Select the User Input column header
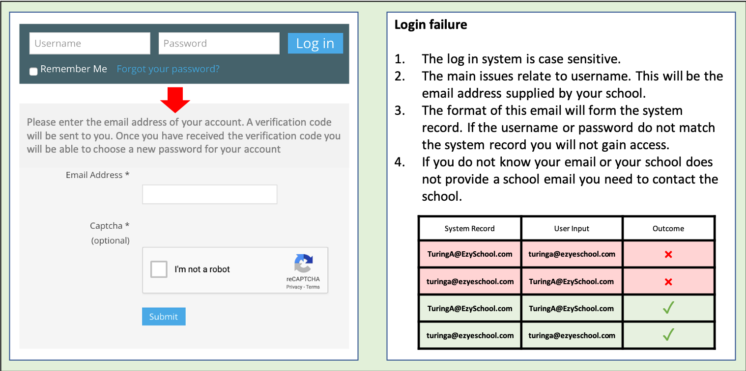This screenshot has width=746, height=371. pos(572,229)
